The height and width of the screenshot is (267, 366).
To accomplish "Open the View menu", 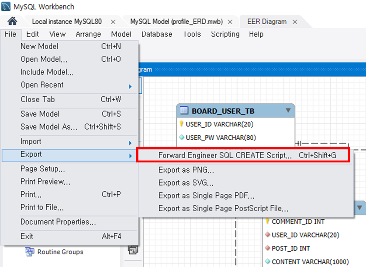I will coord(57,34).
